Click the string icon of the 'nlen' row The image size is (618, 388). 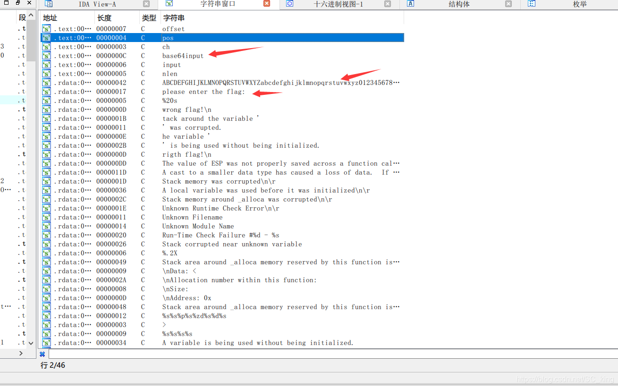tap(46, 74)
